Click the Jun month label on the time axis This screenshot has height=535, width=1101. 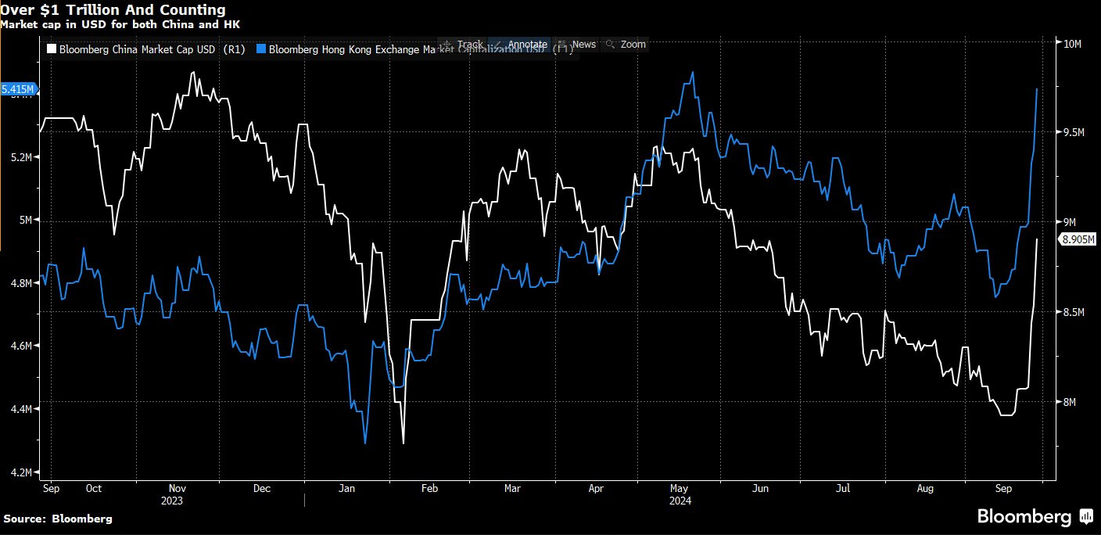click(760, 489)
